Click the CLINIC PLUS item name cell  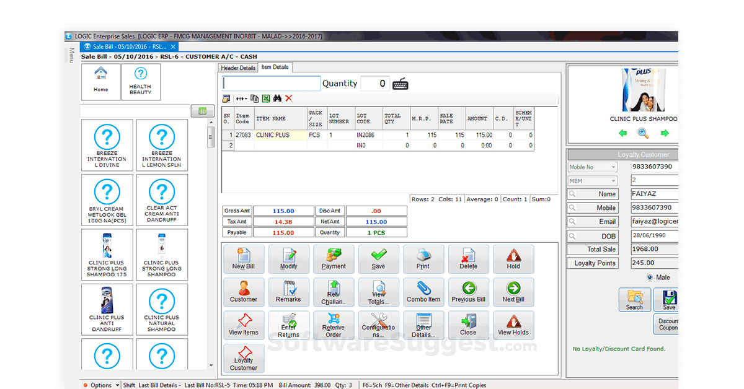[281, 135]
